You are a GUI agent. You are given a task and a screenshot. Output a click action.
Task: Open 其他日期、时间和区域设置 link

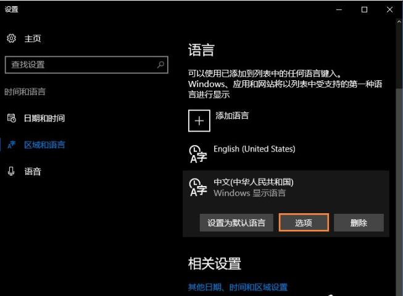pos(238,287)
